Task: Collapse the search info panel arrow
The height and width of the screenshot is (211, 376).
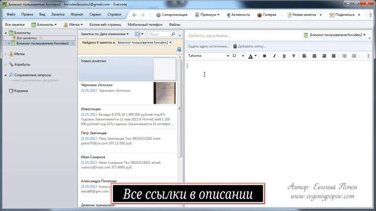Action: (x=180, y=35)
